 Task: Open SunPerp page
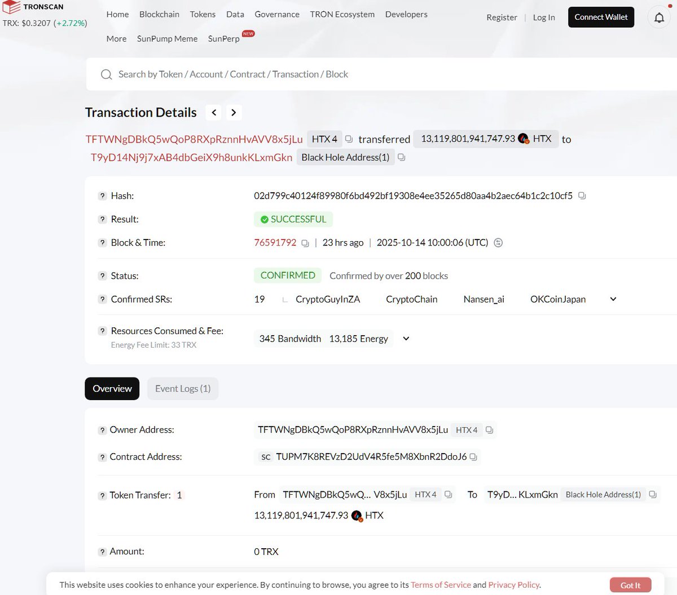pos(224,39)
